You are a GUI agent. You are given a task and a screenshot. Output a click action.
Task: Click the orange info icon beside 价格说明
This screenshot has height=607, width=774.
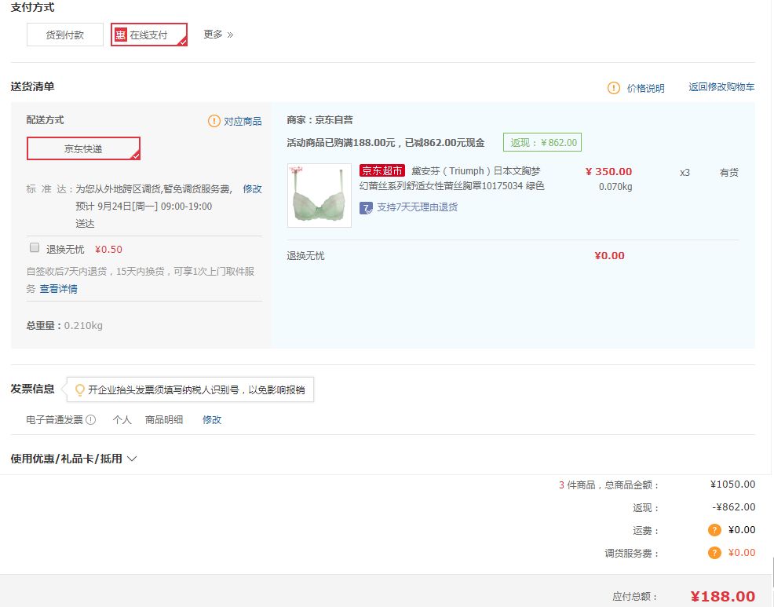614,88
